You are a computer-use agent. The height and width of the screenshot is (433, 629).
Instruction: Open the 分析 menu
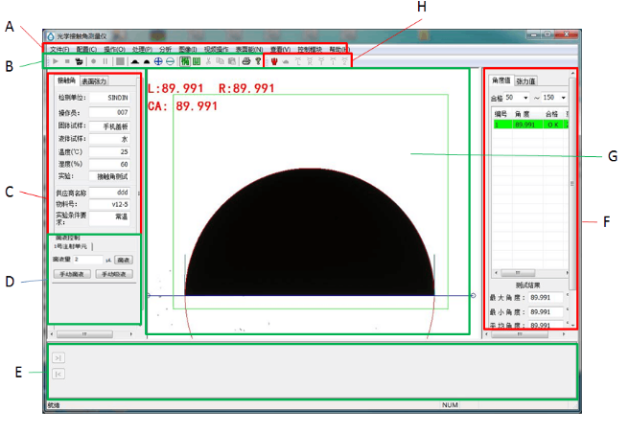coord(165,49)
